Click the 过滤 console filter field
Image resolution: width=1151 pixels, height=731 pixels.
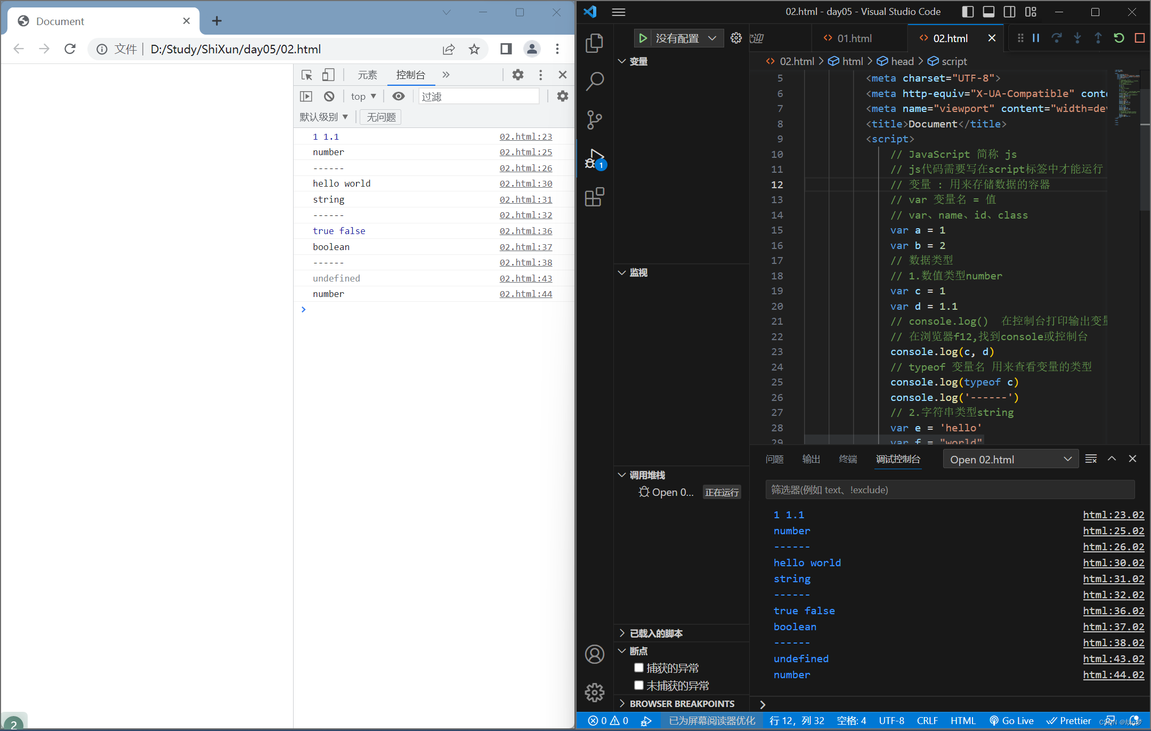click(478, 97)
